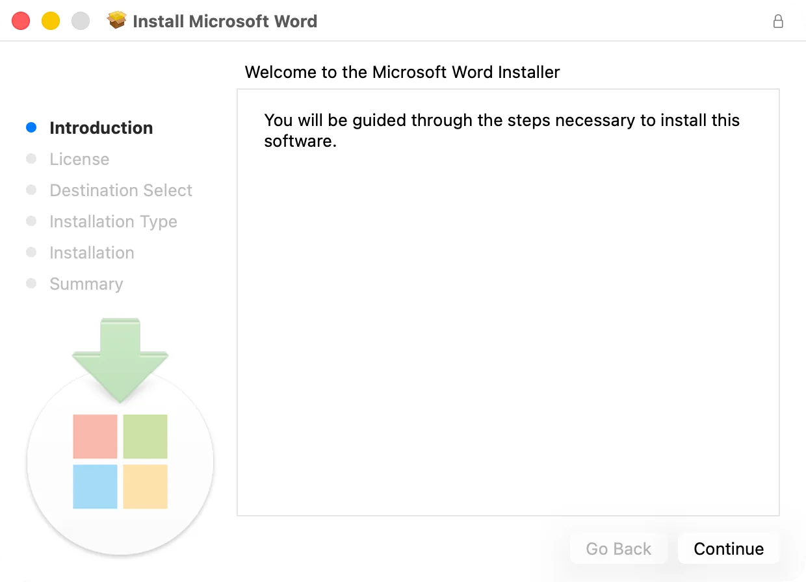806x582 pixels.
Task: Click the package icon beside window title
Action: (x=117, y=21)
